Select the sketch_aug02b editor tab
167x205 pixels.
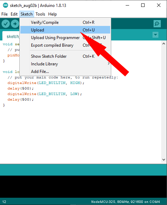click(x=11, y=36)
